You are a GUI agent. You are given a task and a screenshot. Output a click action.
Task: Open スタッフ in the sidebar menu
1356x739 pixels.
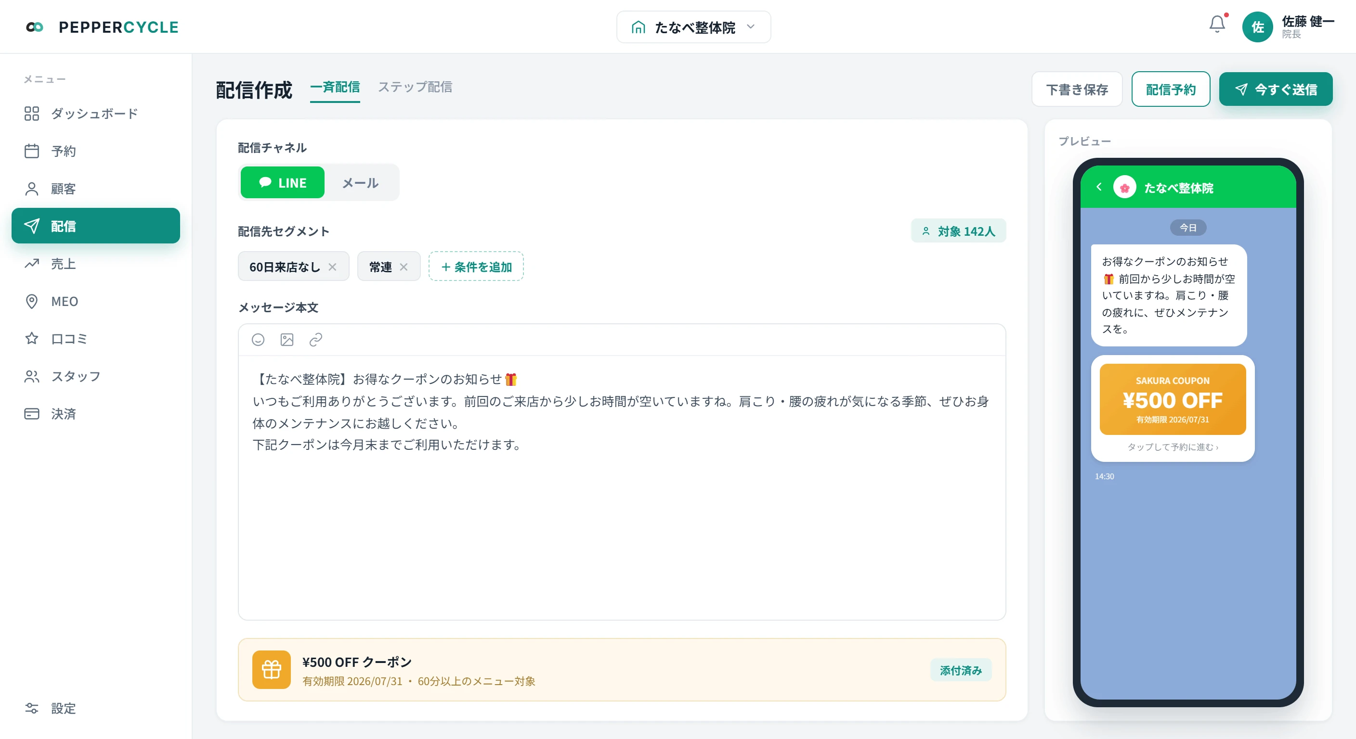(x=95, y=377)
